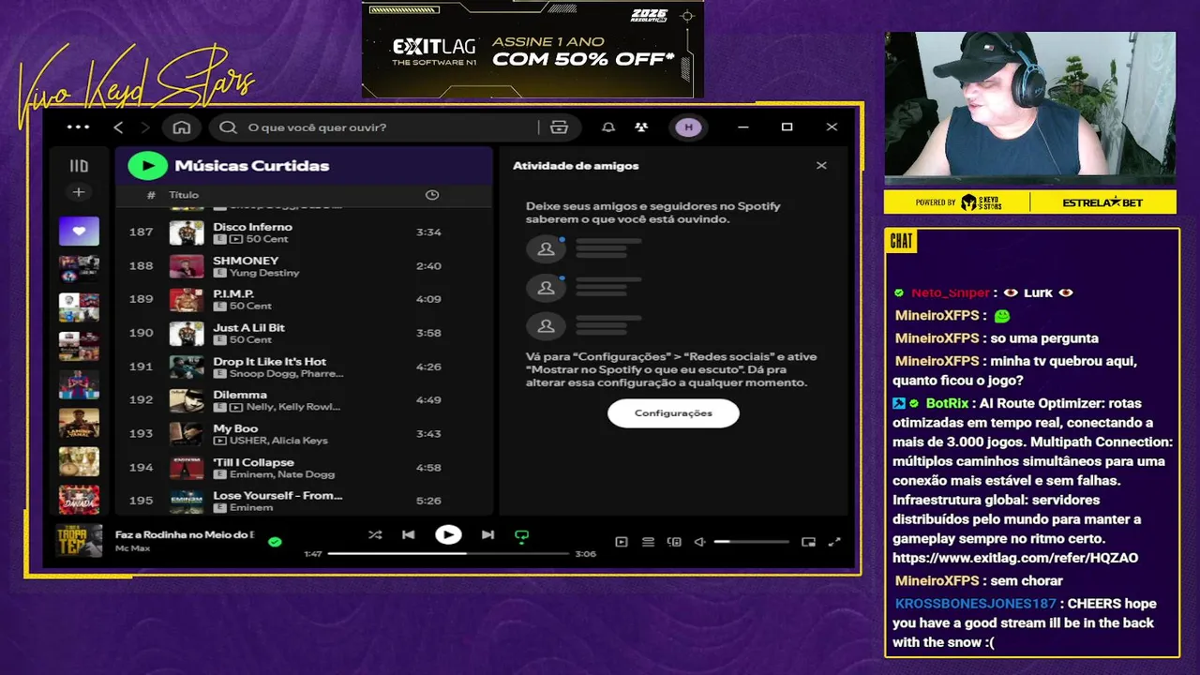The height and width of the screenshot is (675, 1200).
Task: Seek on the song progress bar
Action: click(448, 554)
